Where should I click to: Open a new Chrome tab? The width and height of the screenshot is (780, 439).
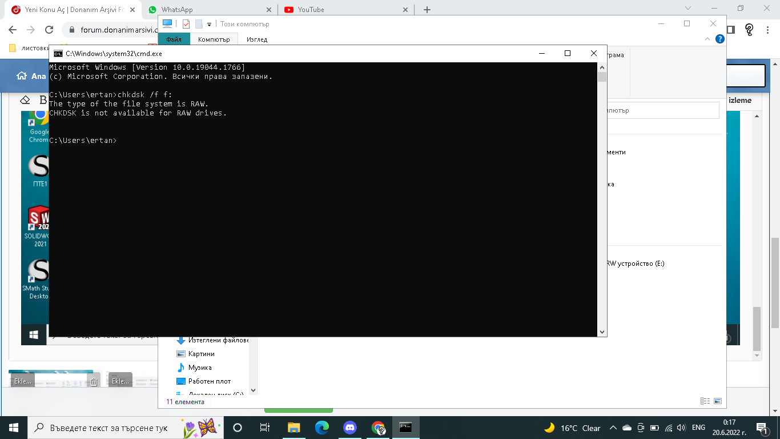point(427,10)
